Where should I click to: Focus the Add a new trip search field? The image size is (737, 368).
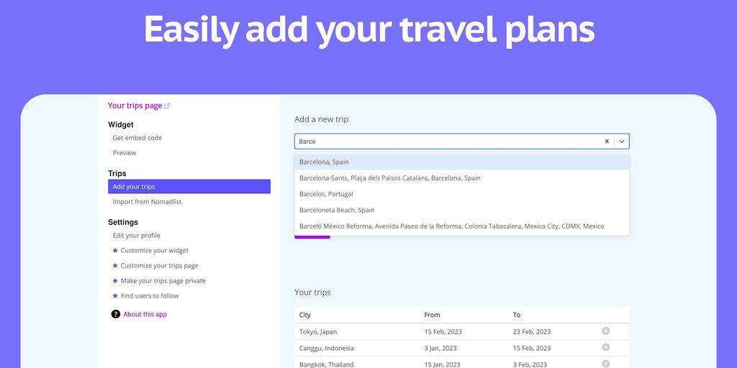point(446,142)
